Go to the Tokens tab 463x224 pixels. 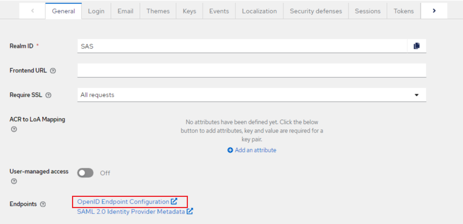pyautogui.click(x=404, y=11)
